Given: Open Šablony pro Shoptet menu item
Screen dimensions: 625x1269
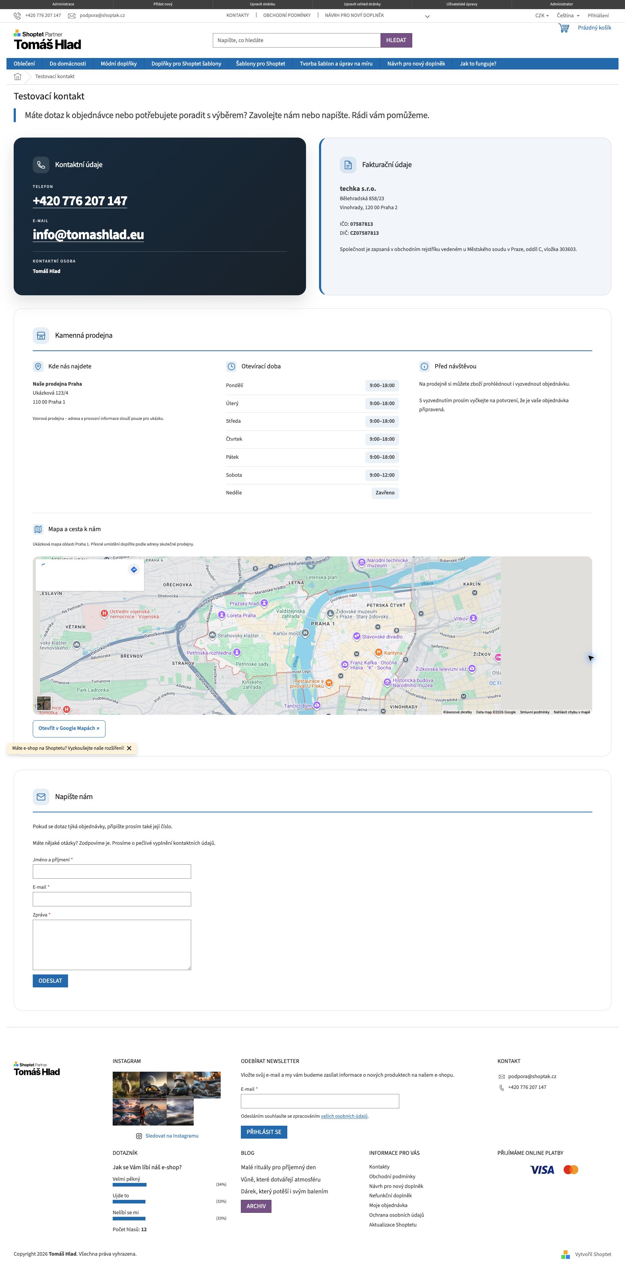Looking at the screenshot, I should click(x=261, y=63).
